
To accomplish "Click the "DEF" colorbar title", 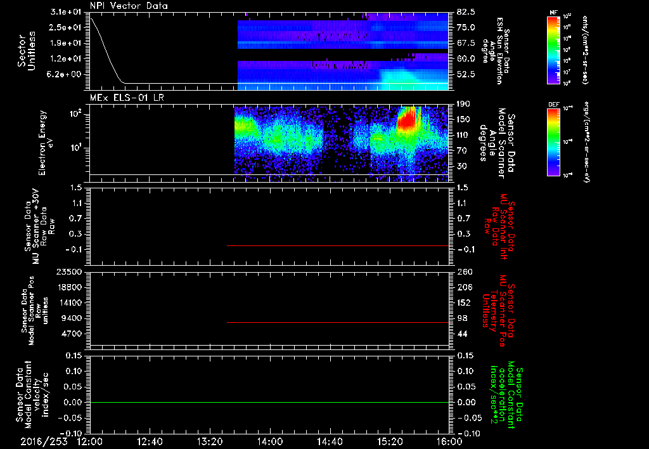I will coord(553,105).
